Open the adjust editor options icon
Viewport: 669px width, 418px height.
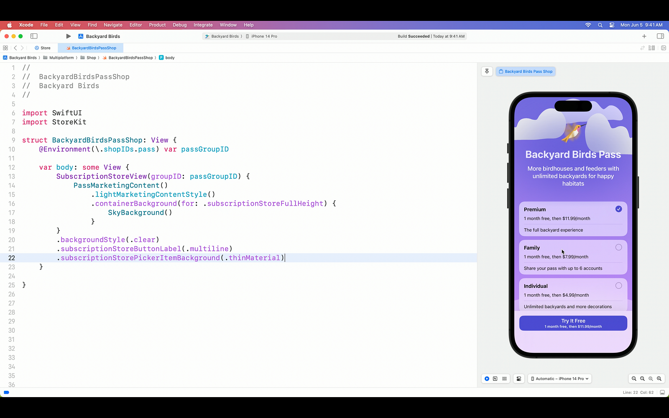click(651, 48)
